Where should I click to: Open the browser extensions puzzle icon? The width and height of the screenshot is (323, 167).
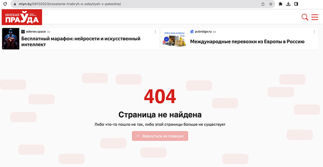(281, 4)
